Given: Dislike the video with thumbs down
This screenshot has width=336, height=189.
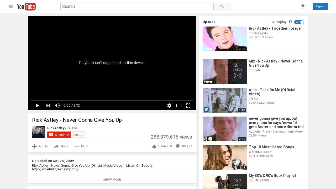Looking at the screenshot, I should pyautogui.click(x=178, y=146).
